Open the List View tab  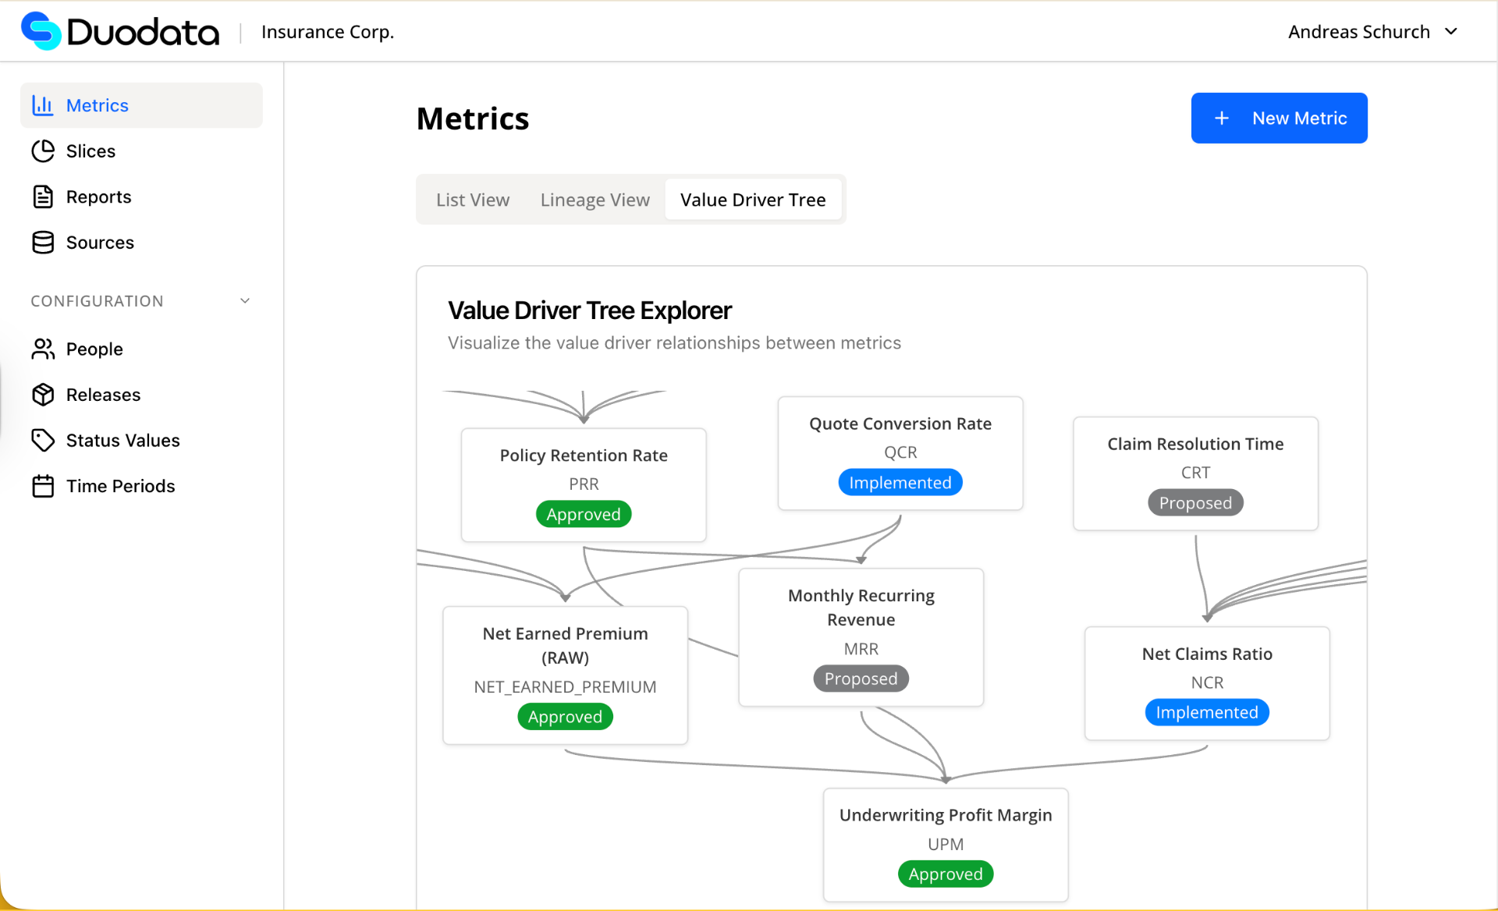(x=472, y=199)
